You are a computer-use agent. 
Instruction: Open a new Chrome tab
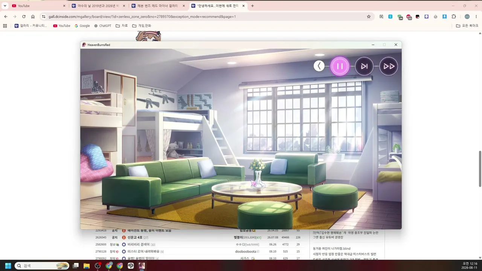click(x=252, y=6)
